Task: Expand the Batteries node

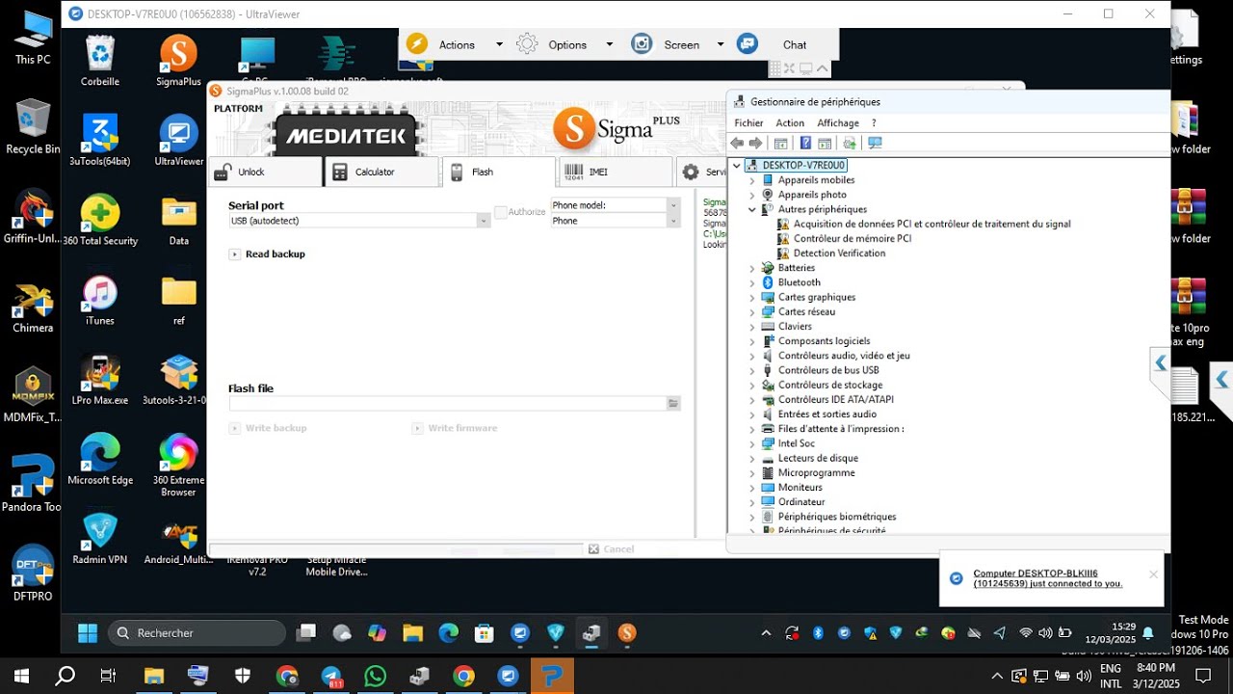Action: pos(752,268)
